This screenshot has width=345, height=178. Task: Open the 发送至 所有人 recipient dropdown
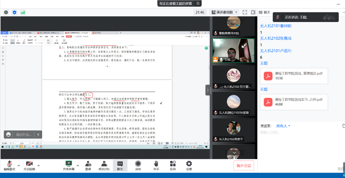point(283,126)
